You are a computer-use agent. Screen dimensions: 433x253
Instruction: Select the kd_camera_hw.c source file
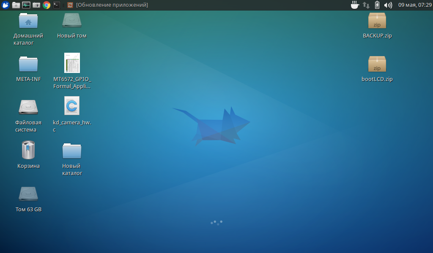pos(72,106)
